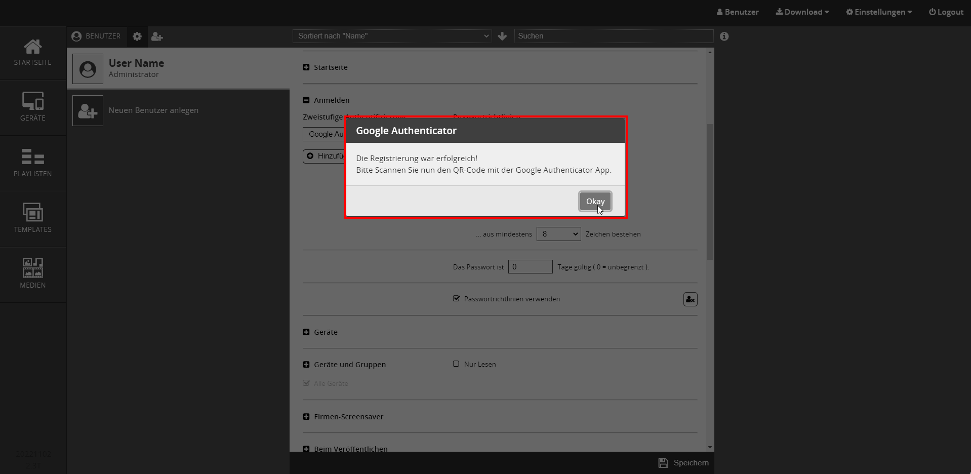Toggle the Passwortrichtlinien verwenden checkbox
971x474 pixels.
click(456, 299)
